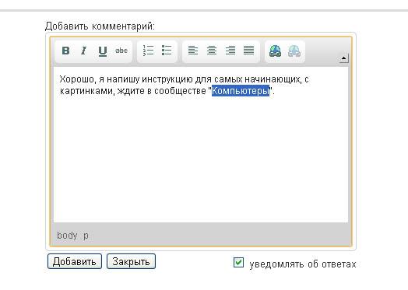
Task: Click the highlighted word "Компьютеры"
Action: tap(241, 91)
